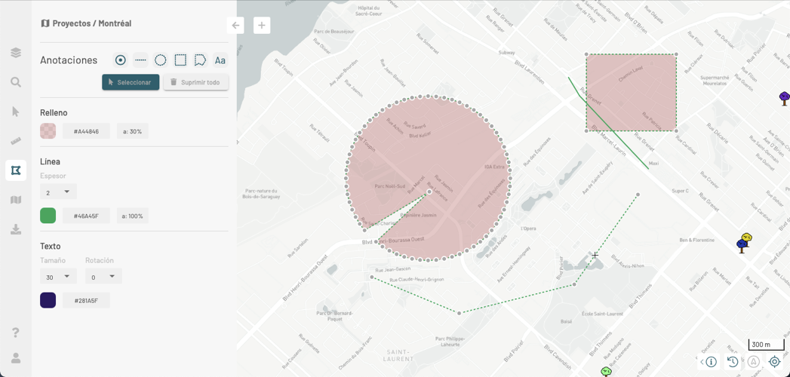Open map history icon

click(732, 362)
